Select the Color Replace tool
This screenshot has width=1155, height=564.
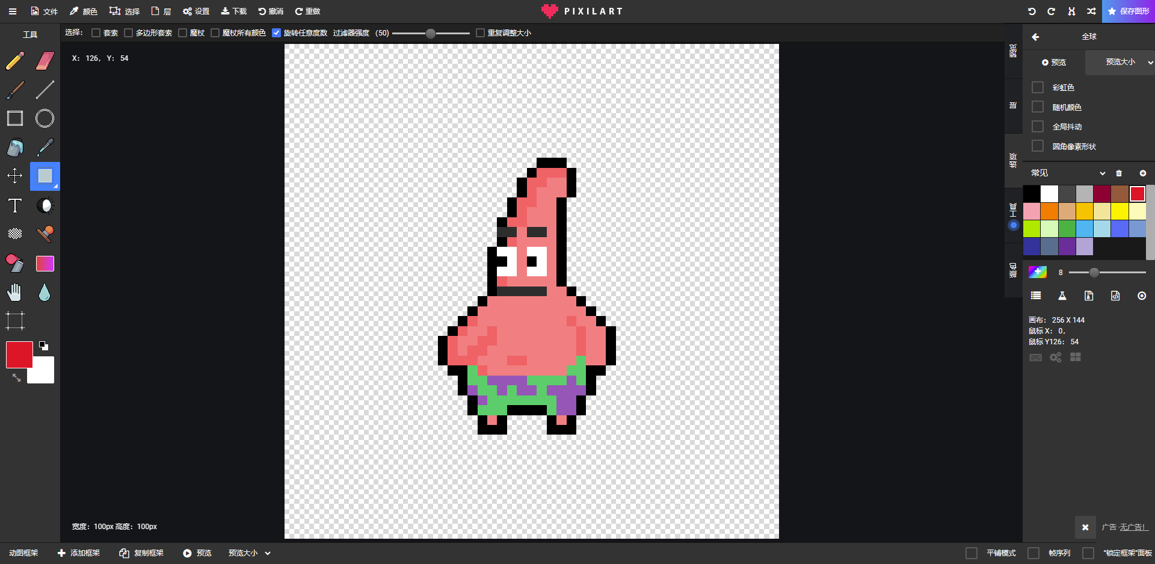15,263
